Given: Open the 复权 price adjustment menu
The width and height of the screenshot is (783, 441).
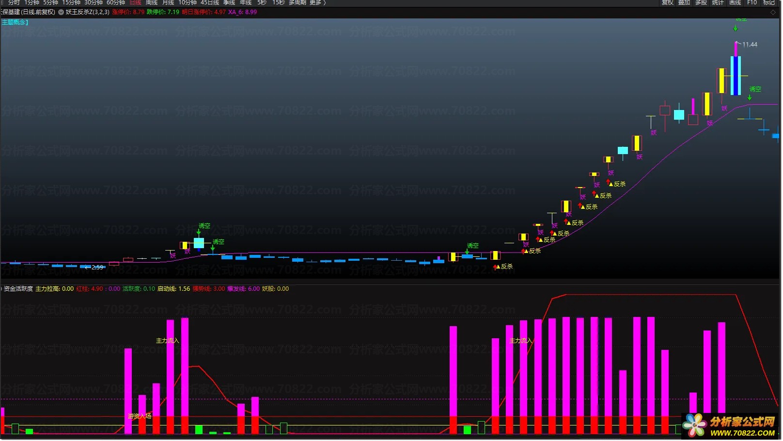Looking at the screenshot, I should [x=668, y=2].
